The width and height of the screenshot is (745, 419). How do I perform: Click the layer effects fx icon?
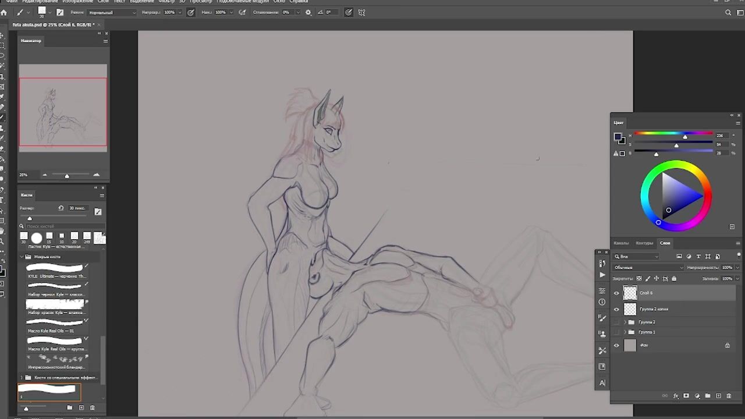(676, 396)
